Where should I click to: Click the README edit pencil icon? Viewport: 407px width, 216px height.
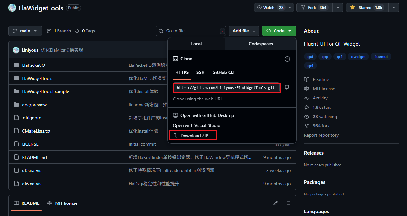pos(276,203)
